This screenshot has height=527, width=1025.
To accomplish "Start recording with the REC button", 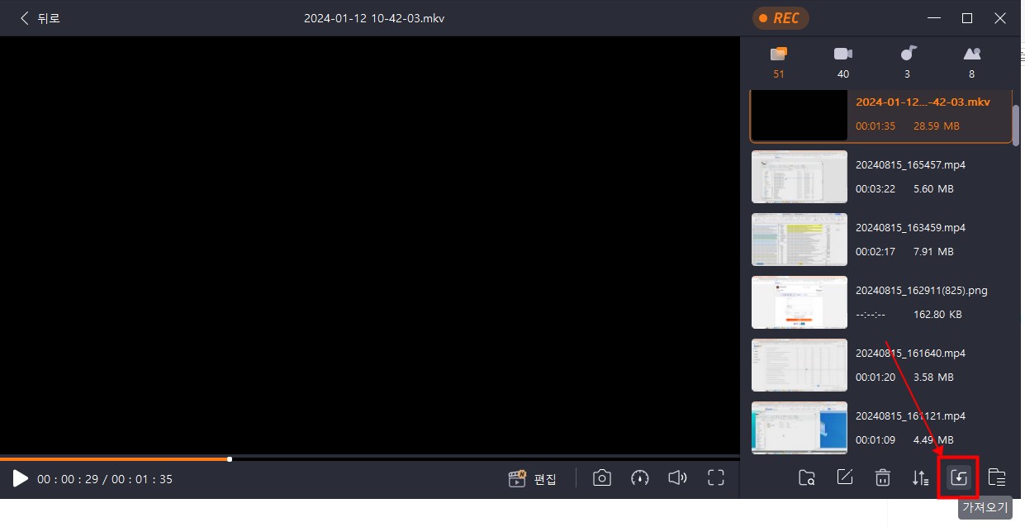I will point(780,18).
